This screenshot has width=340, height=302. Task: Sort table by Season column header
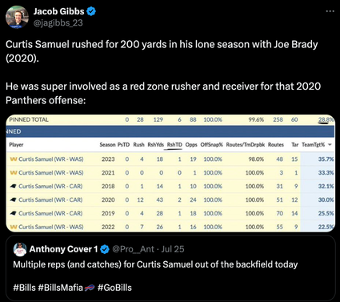107,145
